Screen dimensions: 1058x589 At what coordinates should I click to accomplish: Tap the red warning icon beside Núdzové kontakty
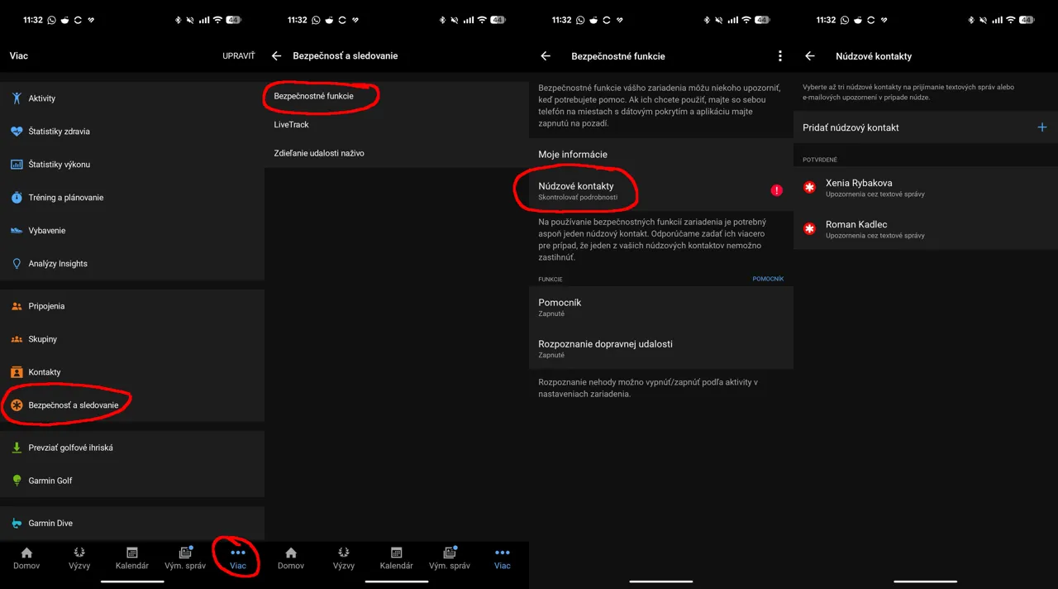click(776, 190)
